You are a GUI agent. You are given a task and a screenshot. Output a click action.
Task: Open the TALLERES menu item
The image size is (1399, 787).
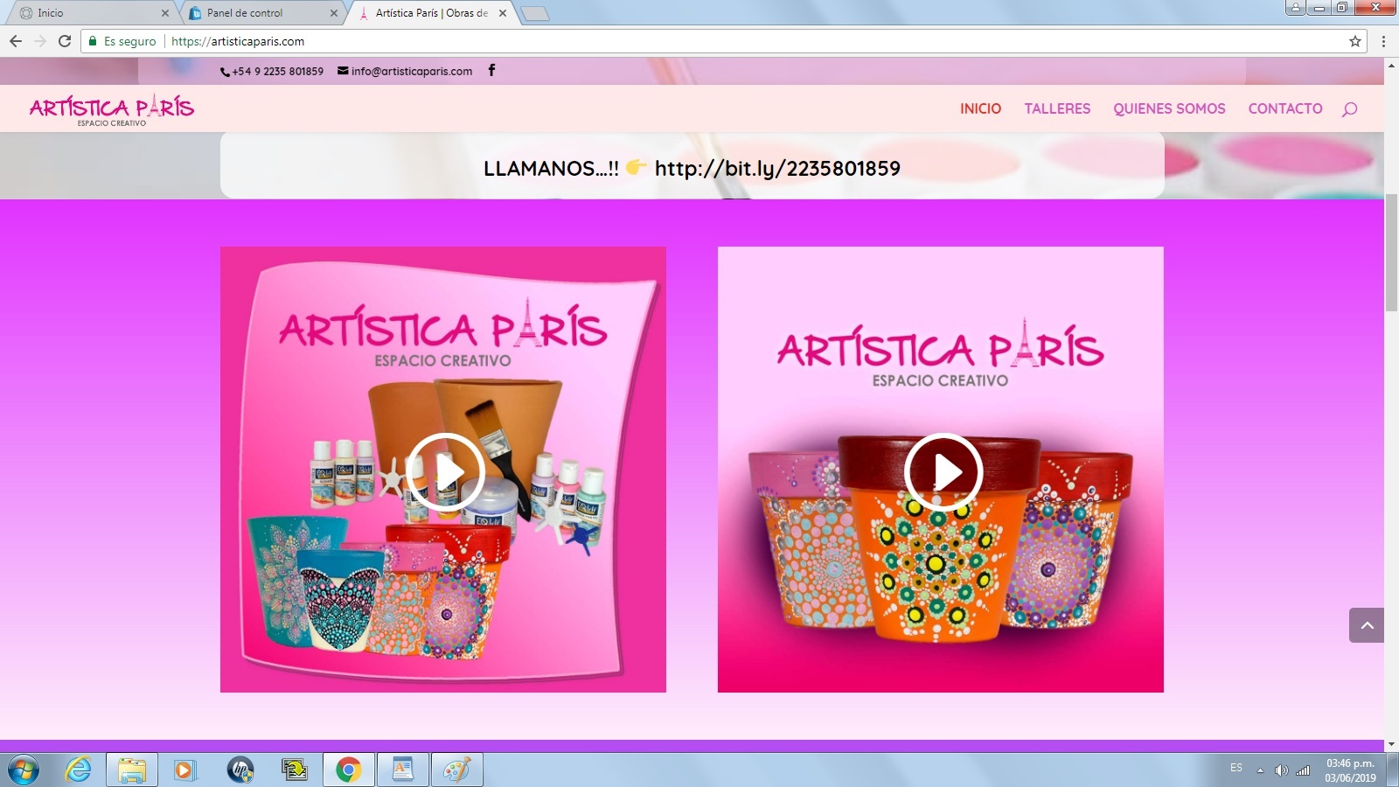(1057, 108)
